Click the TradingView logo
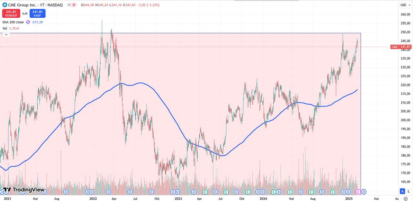 tap(24, 190)
